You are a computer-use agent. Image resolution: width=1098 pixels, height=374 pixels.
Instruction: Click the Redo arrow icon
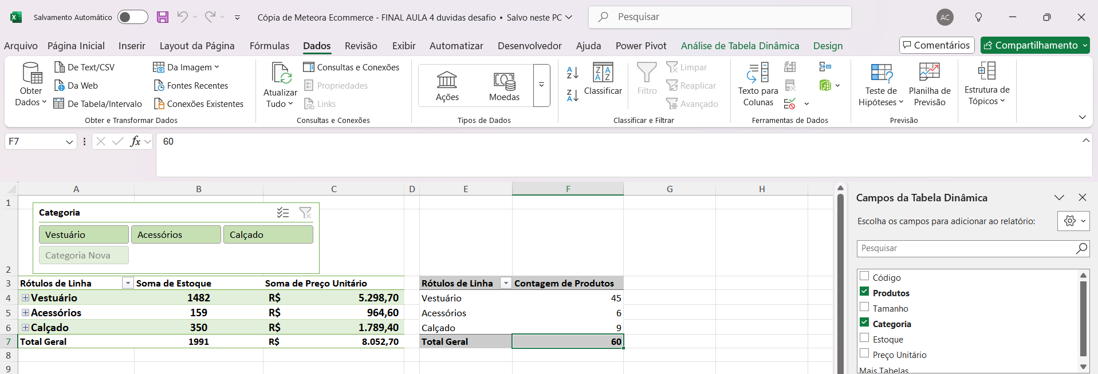click(x=210, y=17)
